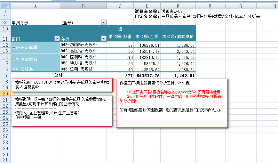Click the 数据工厂 info text box
Image resolution: width=278 pixels, height=163 pixels.
172,103
